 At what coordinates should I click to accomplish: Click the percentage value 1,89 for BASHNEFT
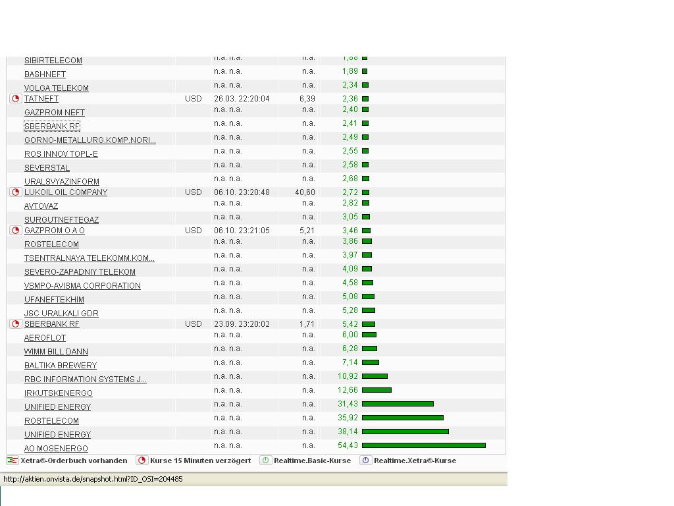click(x=350, y=71)
